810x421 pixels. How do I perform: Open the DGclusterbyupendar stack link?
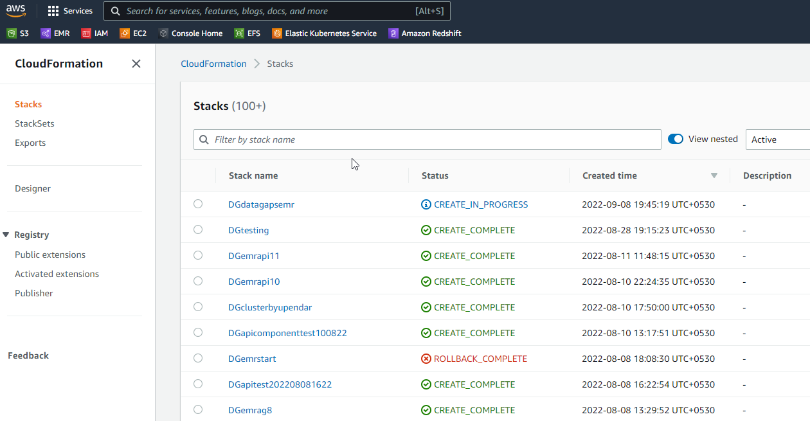(270, 307)
